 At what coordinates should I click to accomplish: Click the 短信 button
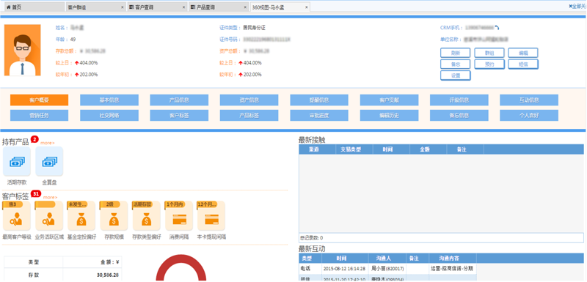pos(523,64)
